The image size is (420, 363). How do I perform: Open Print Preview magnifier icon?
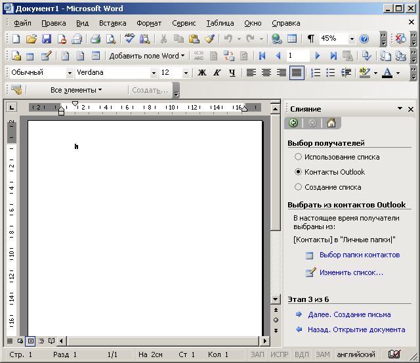tap(111, 39)
